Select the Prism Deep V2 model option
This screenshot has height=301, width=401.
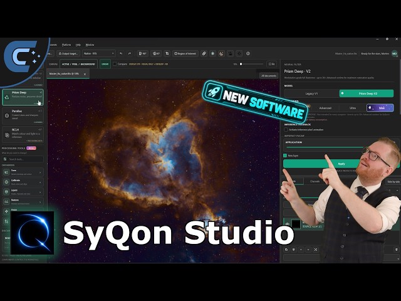(367, 93)
